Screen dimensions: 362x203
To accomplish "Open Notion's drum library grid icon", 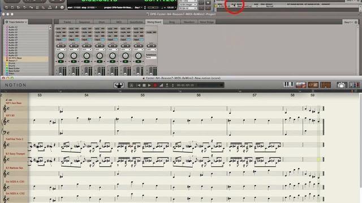I will pyautogui.click(x=326, y=85).
